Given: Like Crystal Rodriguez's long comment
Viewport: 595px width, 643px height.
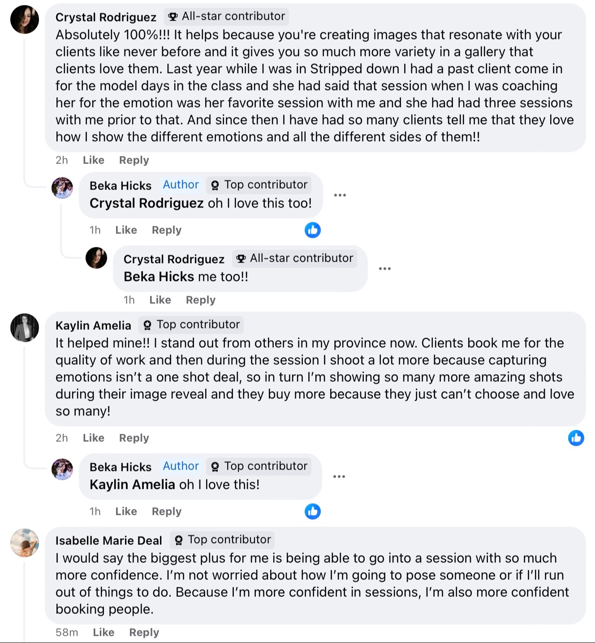Looking at the screenshot, I should point(93,160).
